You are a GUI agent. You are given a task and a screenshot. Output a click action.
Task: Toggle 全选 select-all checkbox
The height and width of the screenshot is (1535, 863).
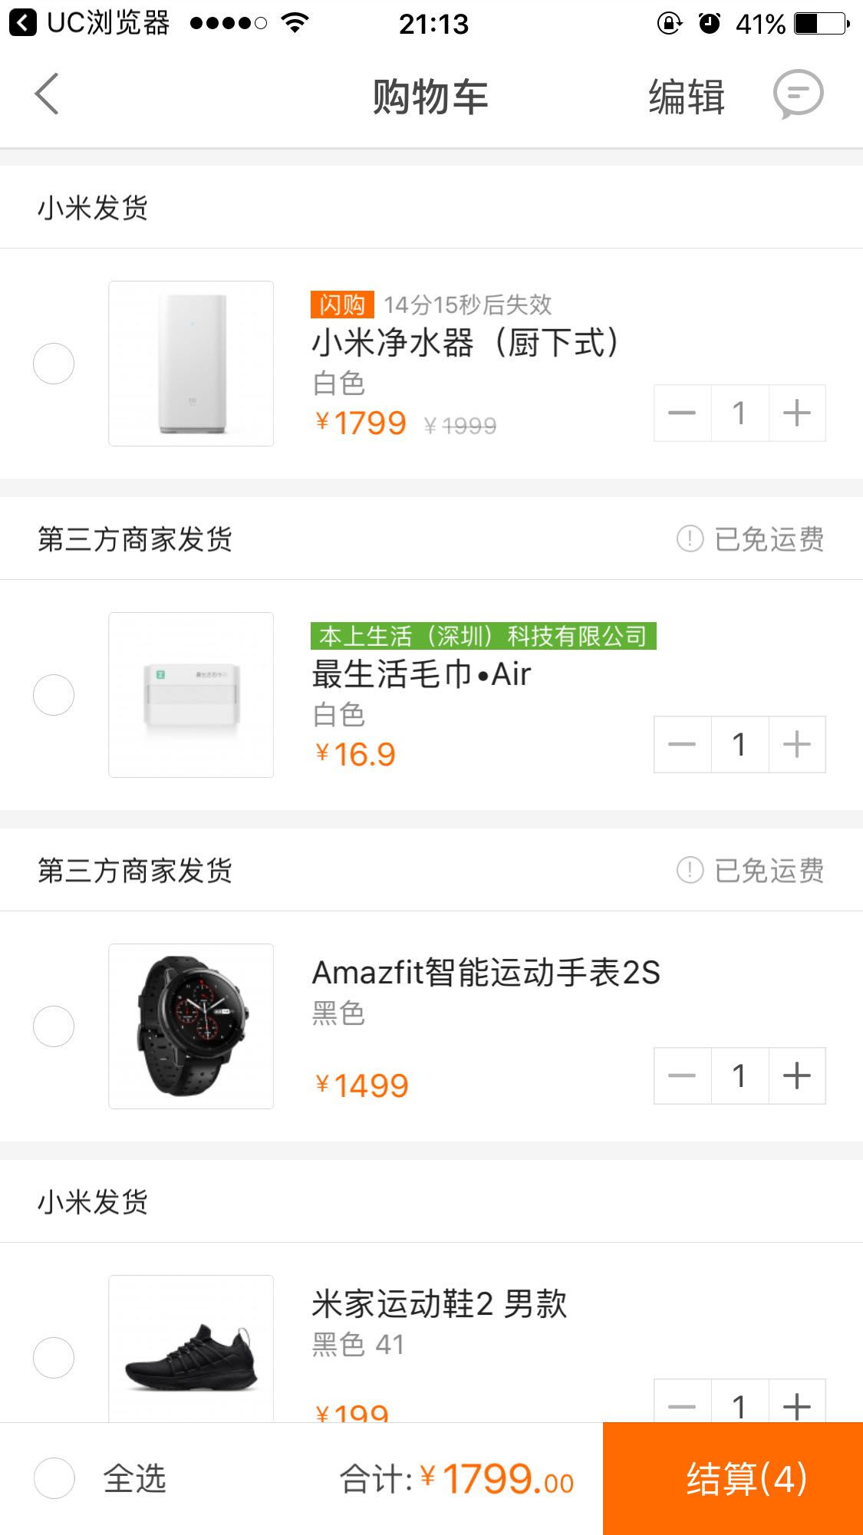(54, 1478)
